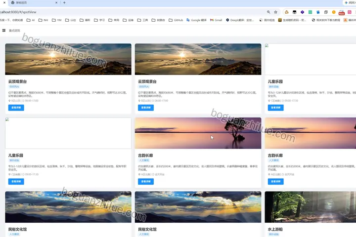
Task: Click blue 查看详解 button on middle-column 古韵长廊 card
Action: 146,181
